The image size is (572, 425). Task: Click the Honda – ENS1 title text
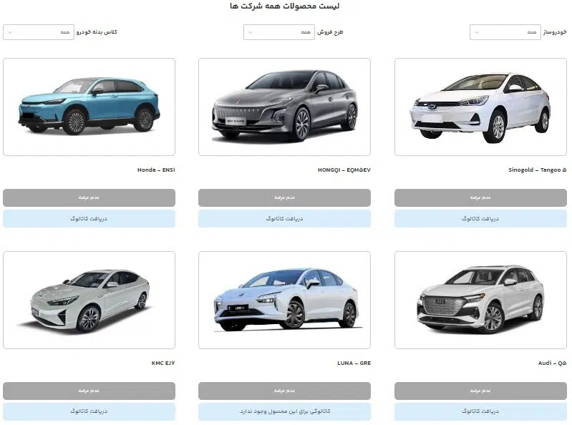(x=156, y=170)
